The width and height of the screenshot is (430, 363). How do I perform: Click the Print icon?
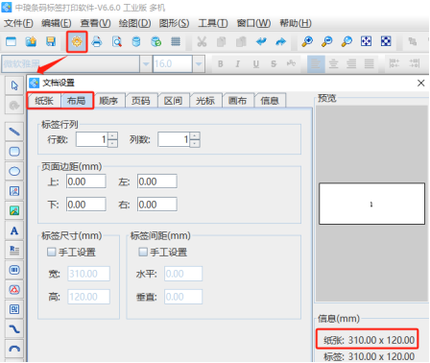point(97,41)
